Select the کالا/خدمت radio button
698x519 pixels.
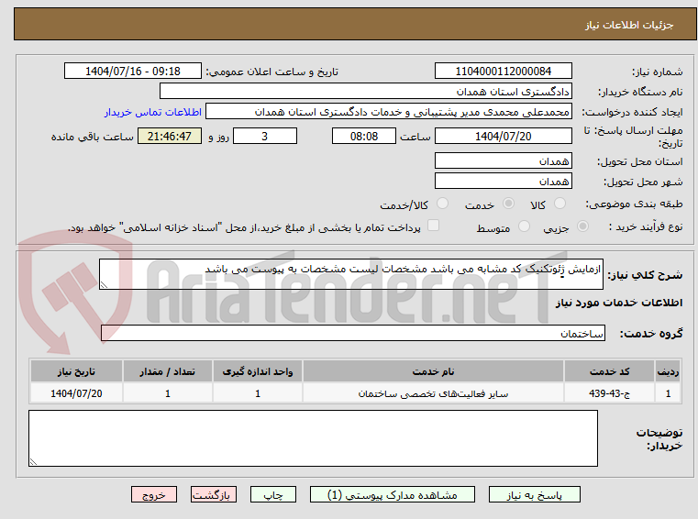coord(442,204)
